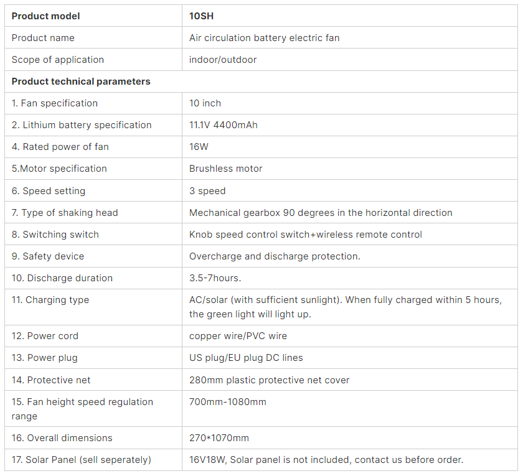Click the '270*1070mm' overall dimensions value
The width and height of the screenshot is (523, 476).
pos(219,438)
